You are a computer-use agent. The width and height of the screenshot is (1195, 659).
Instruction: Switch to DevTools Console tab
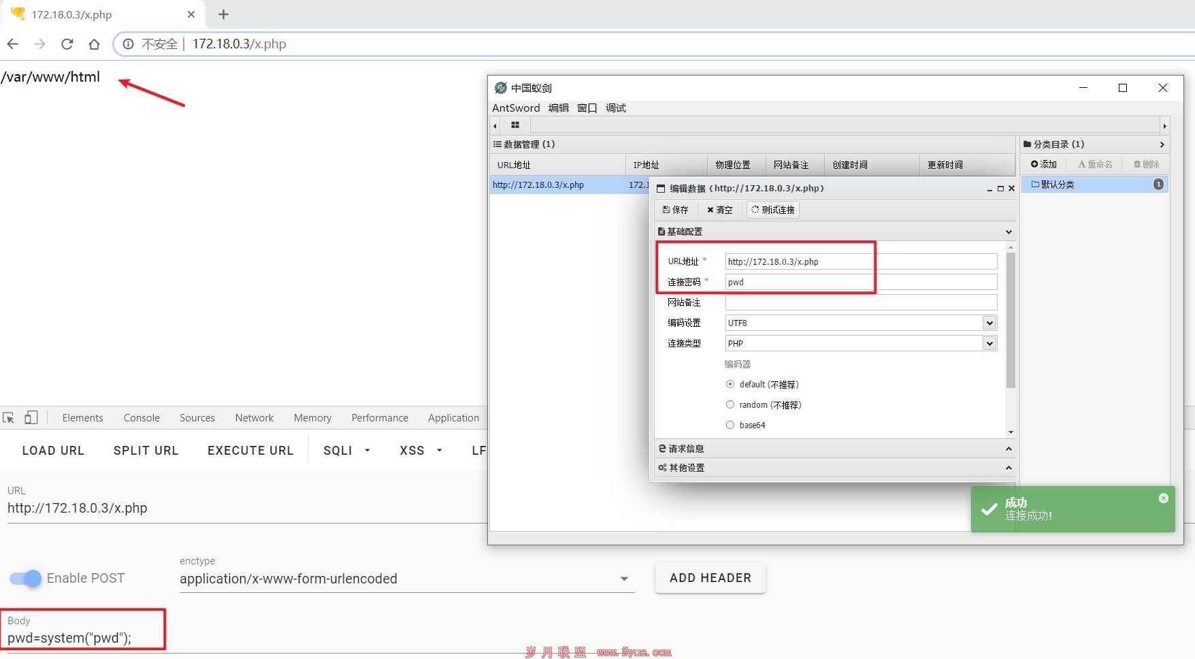pyautogui.click(x=142, y=418)
